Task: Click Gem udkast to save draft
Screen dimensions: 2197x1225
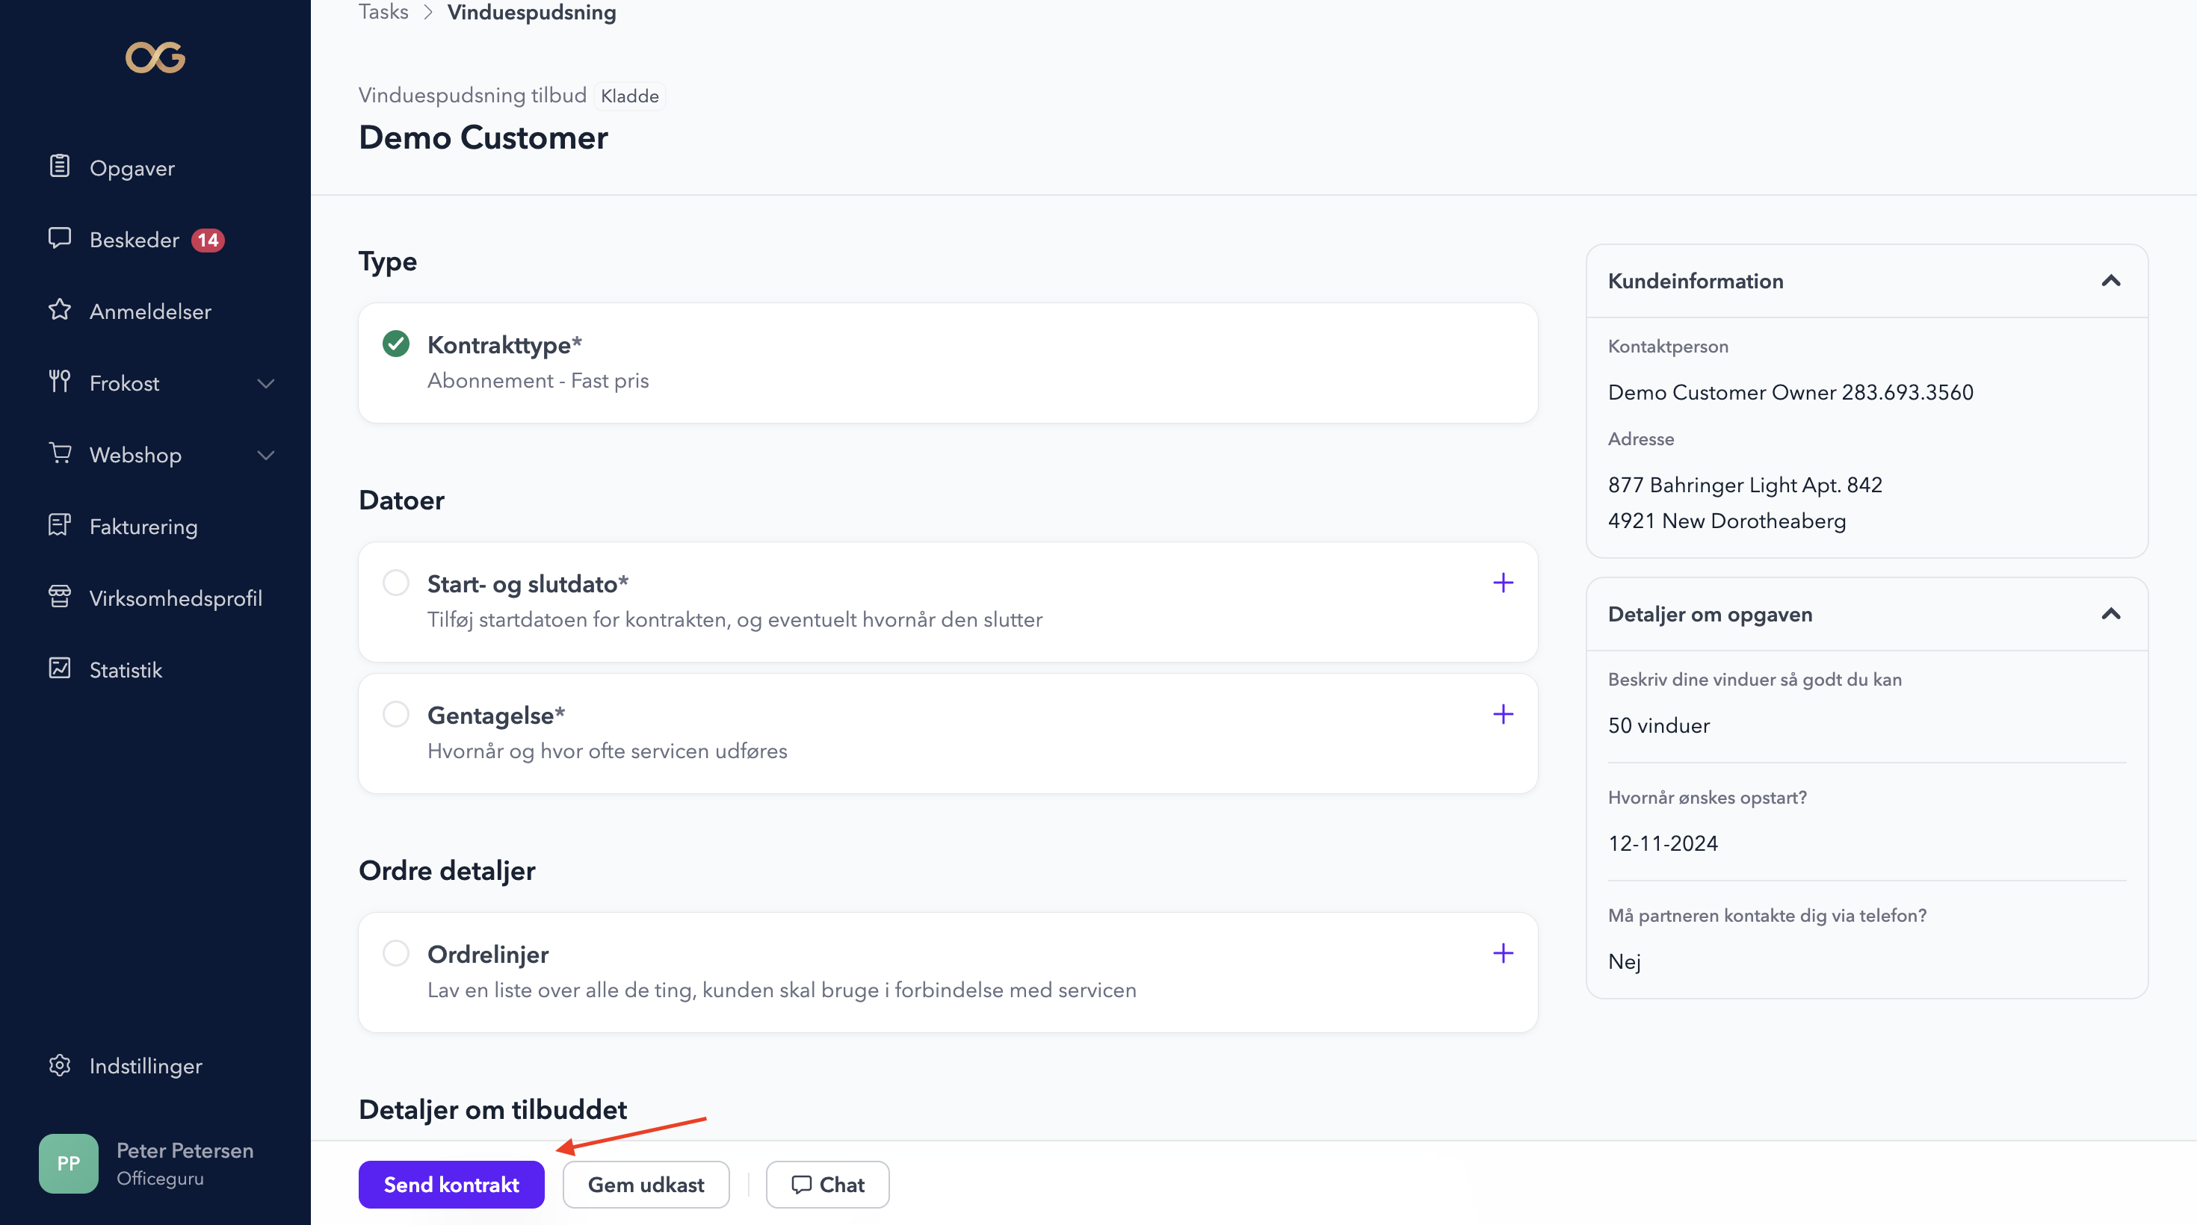Action: coord(646,1184)
